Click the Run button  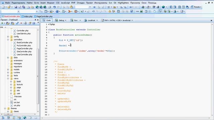point(74,20)
